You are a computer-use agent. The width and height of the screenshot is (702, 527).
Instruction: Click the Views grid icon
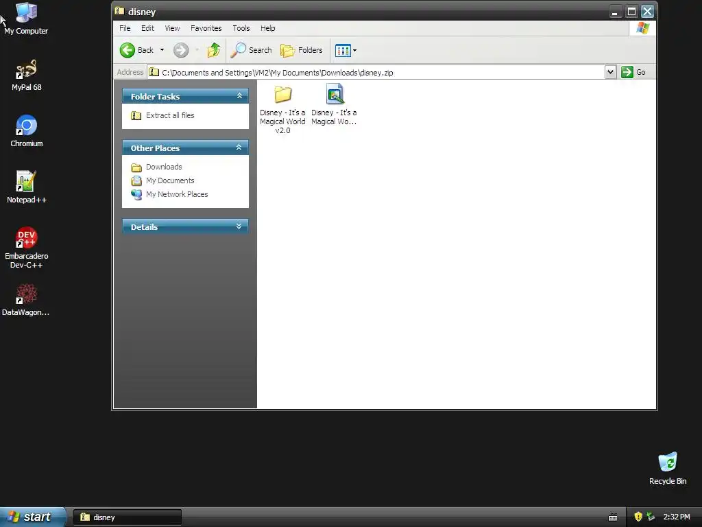[x=343, y=51]
